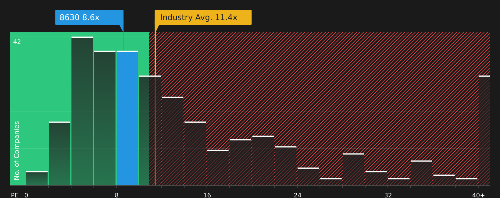Click the "16" x-axis tick label
This screenshot has height=198, width=500.
207,195
